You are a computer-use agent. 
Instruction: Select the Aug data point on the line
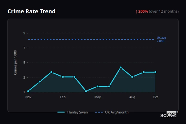132,77
